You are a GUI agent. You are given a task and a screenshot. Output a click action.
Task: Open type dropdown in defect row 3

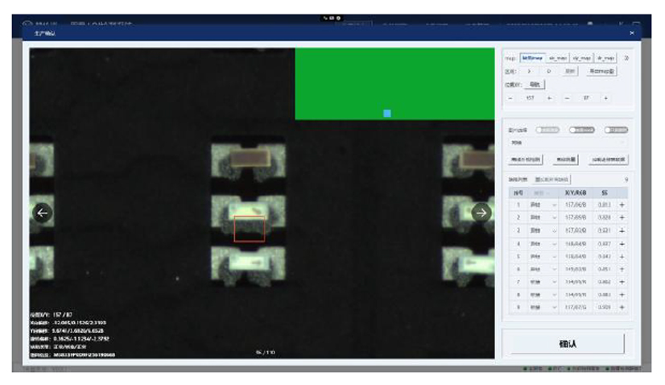pyautogui.click(x=543, y=230)
